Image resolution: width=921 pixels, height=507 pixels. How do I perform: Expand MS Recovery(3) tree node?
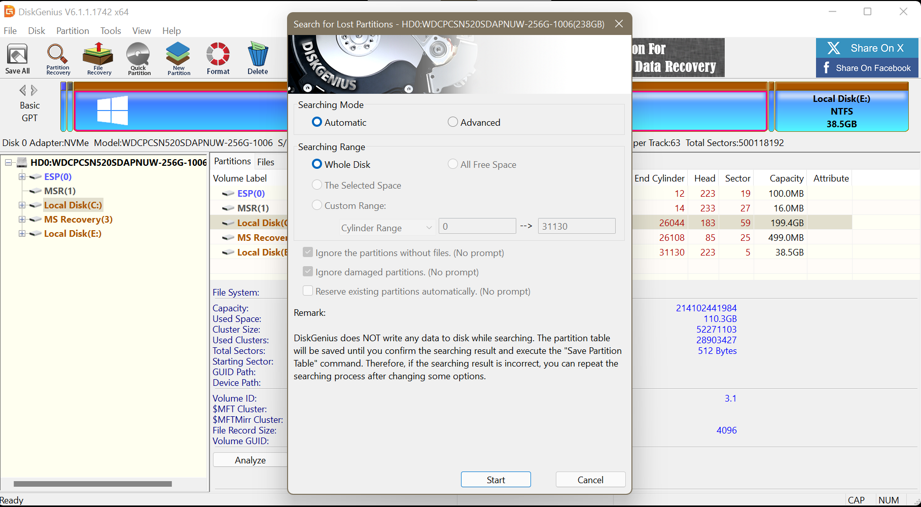click(22, 219)
